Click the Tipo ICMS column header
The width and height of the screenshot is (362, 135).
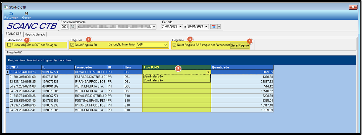pyautogui.click(x=177, y=67)
